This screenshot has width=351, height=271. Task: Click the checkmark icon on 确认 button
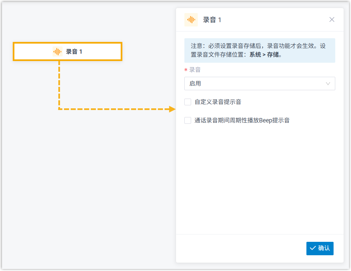click(x=313, y=248)
